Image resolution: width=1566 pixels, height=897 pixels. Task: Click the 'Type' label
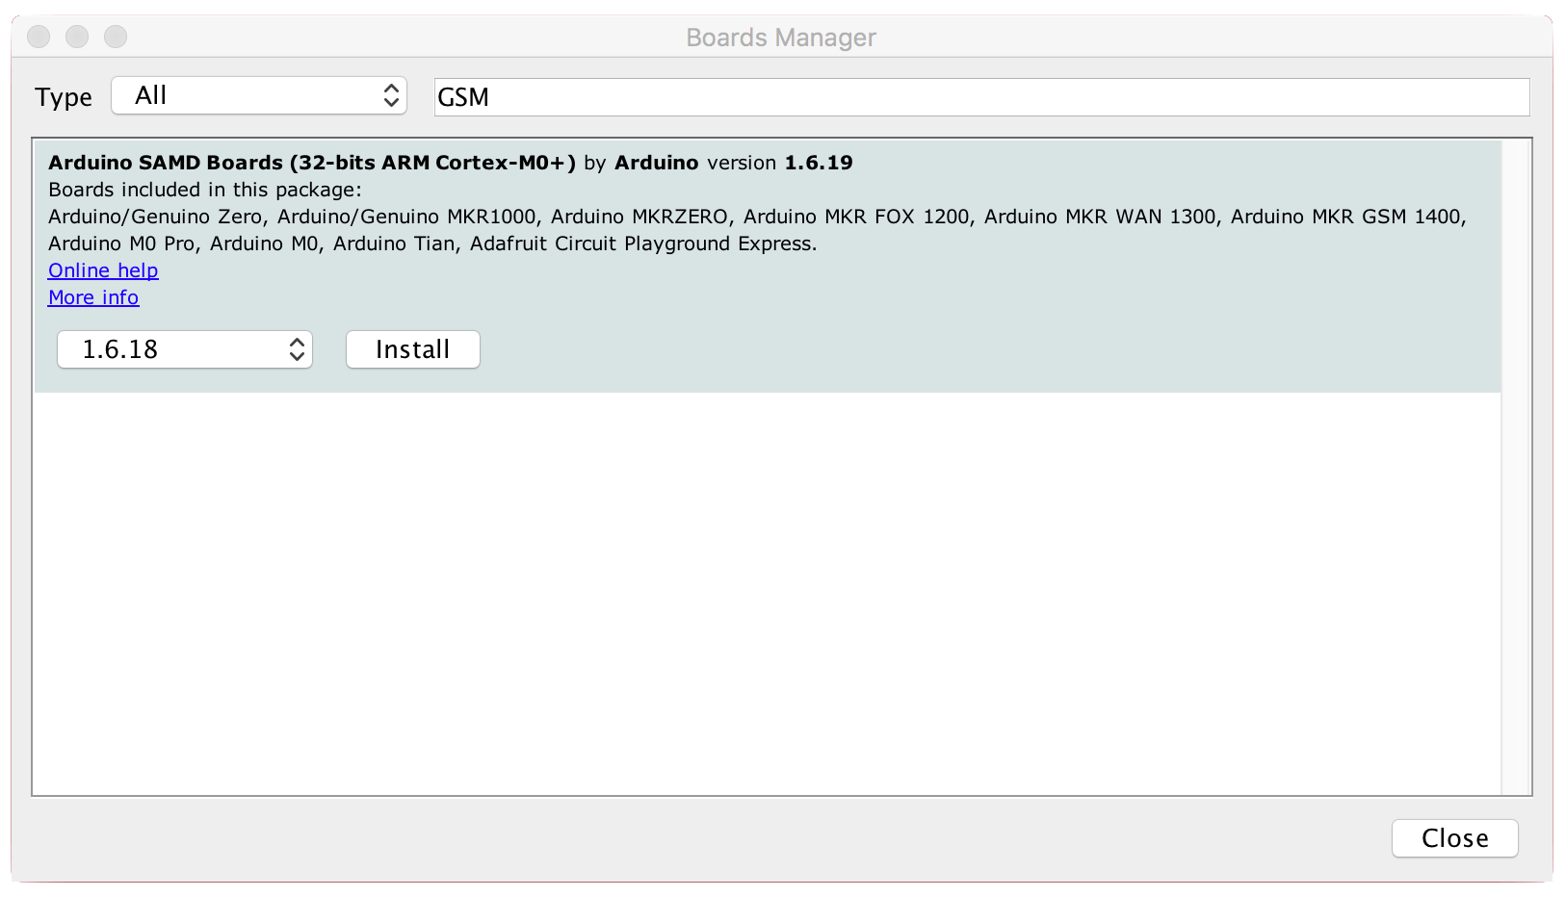click(64, 97)
